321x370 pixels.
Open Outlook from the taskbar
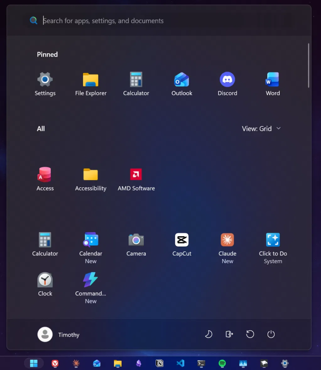point(97,363)
